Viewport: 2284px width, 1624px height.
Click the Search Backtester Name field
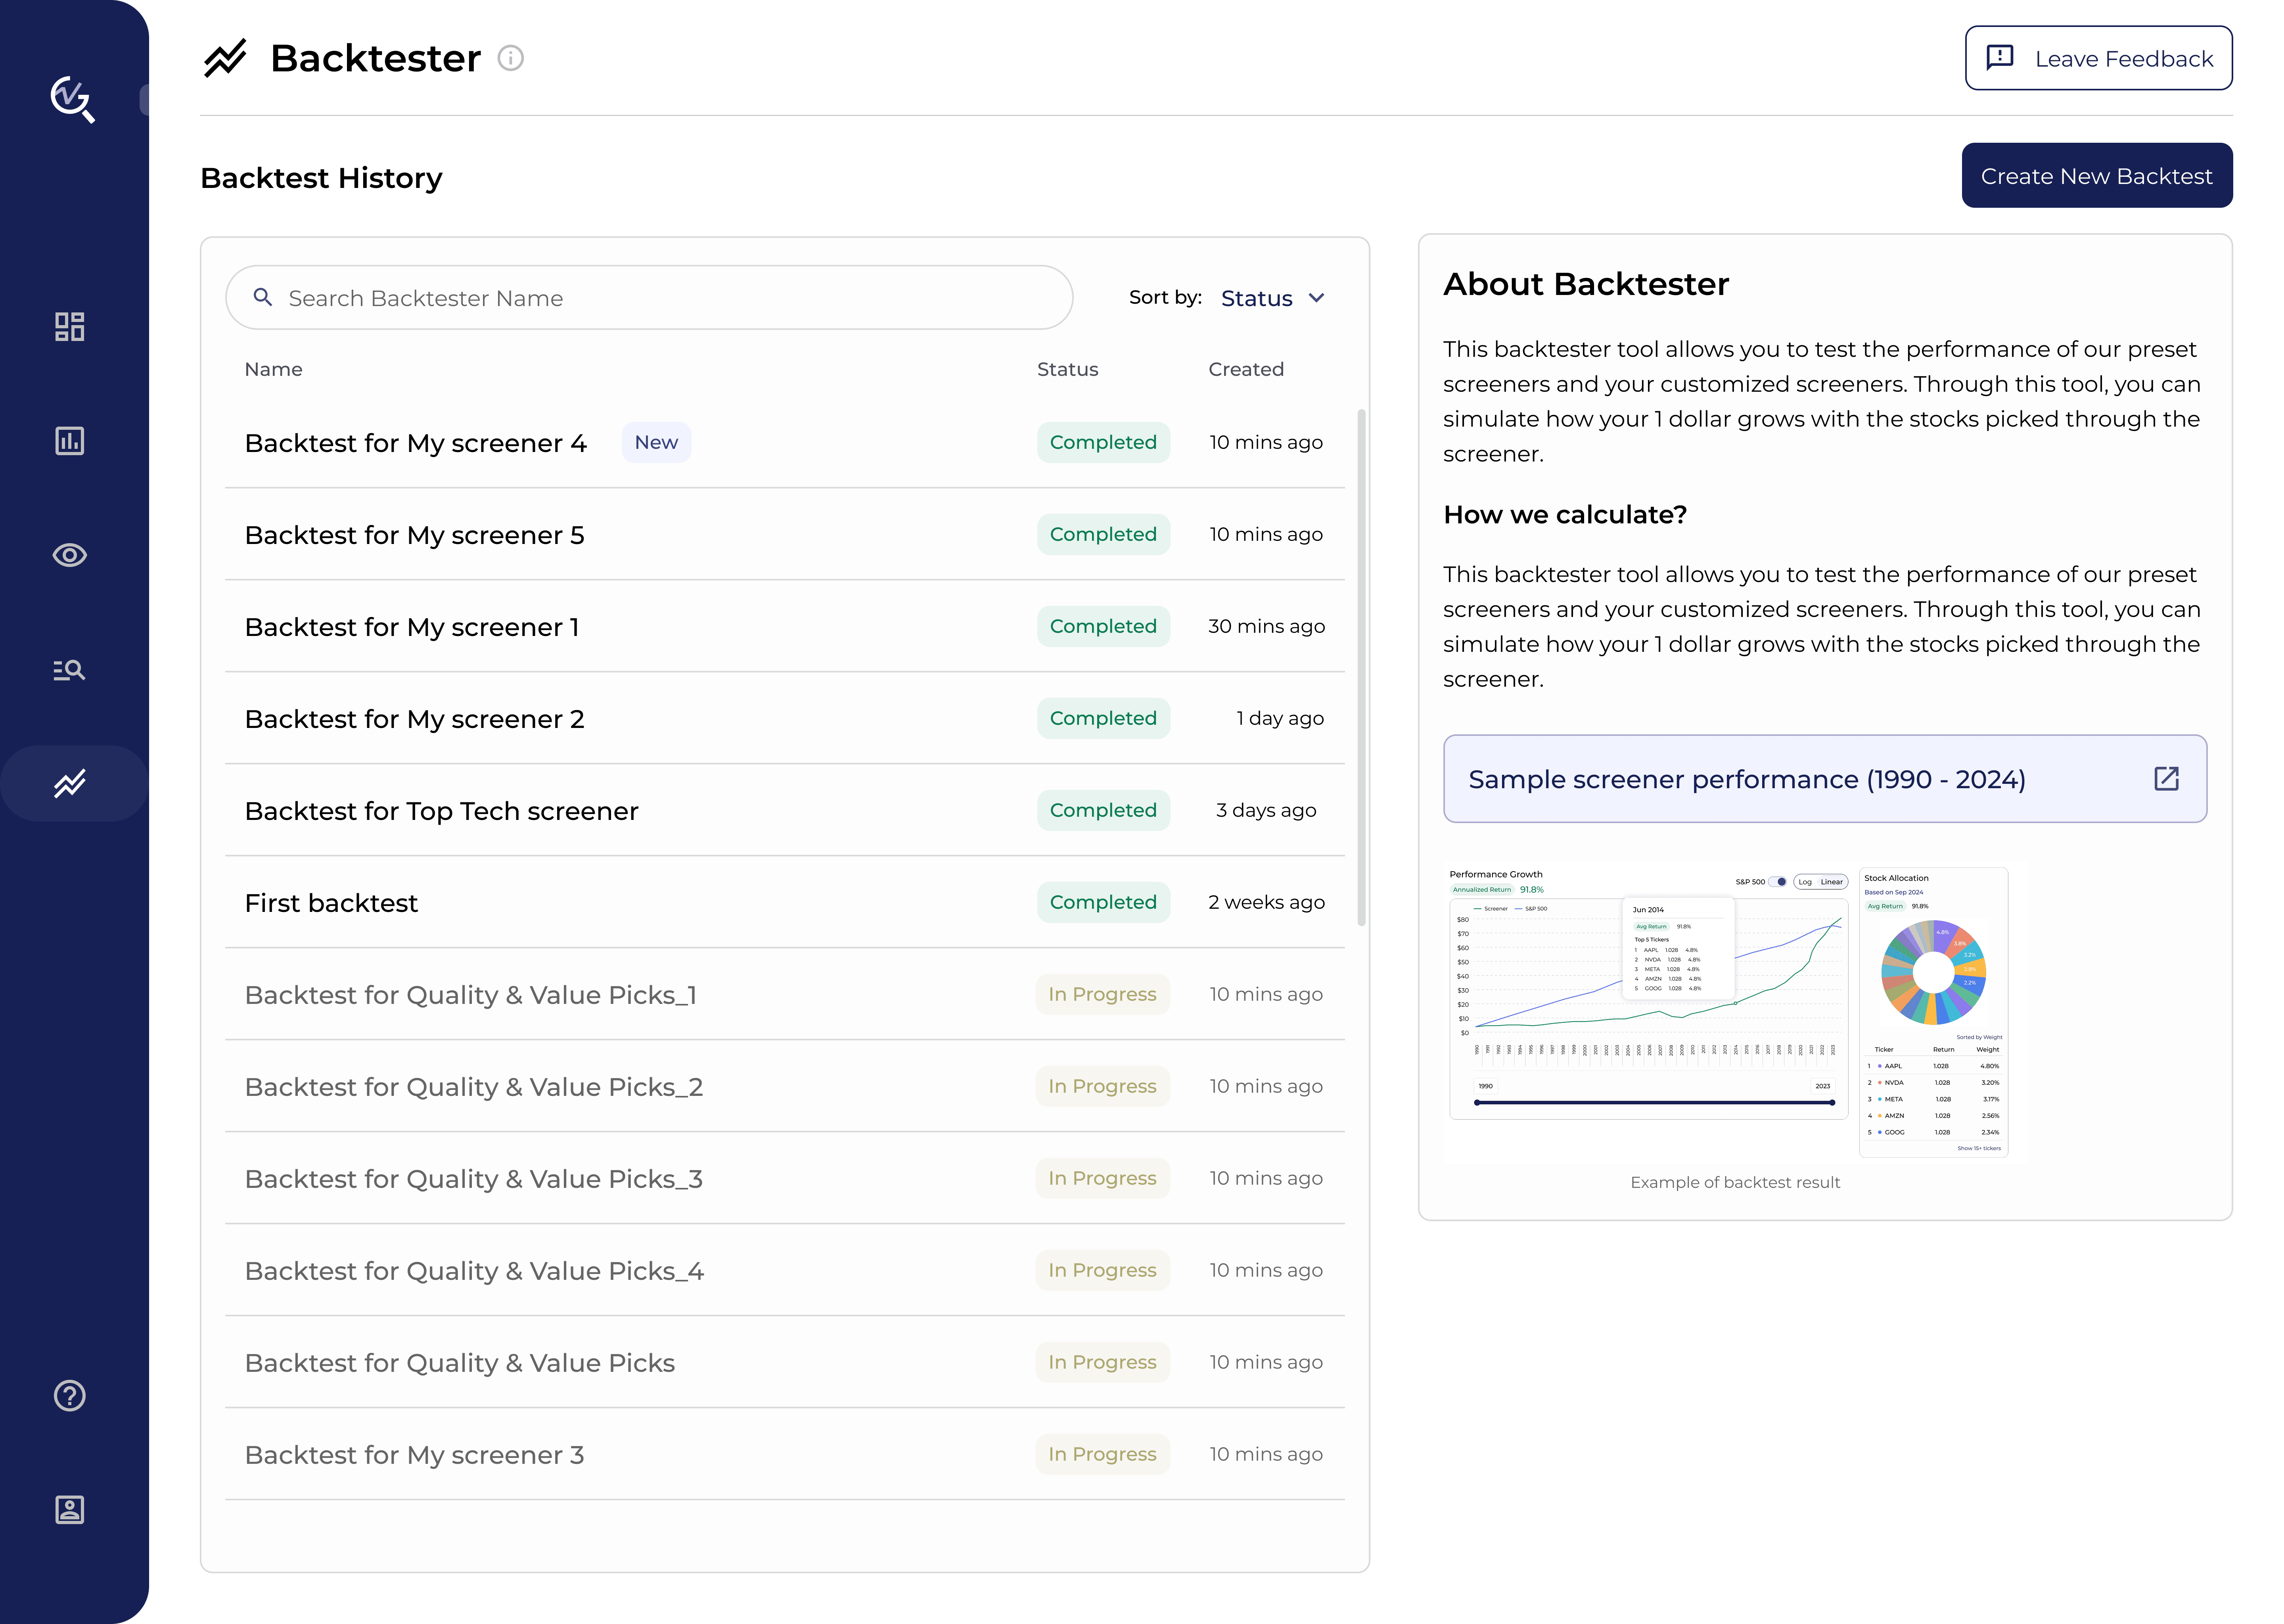coord(650,298)
